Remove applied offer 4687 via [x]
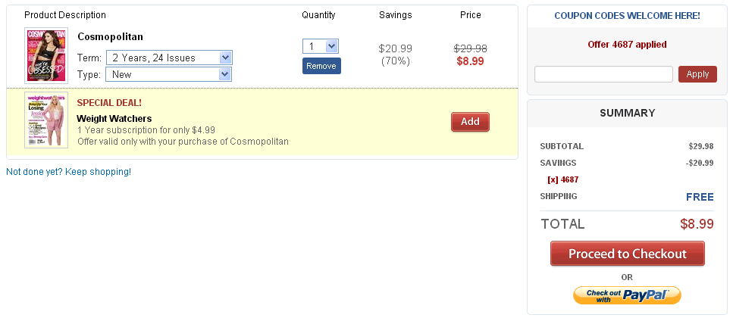The height and width of the screenshot is (318, 733). click(553, 179)
